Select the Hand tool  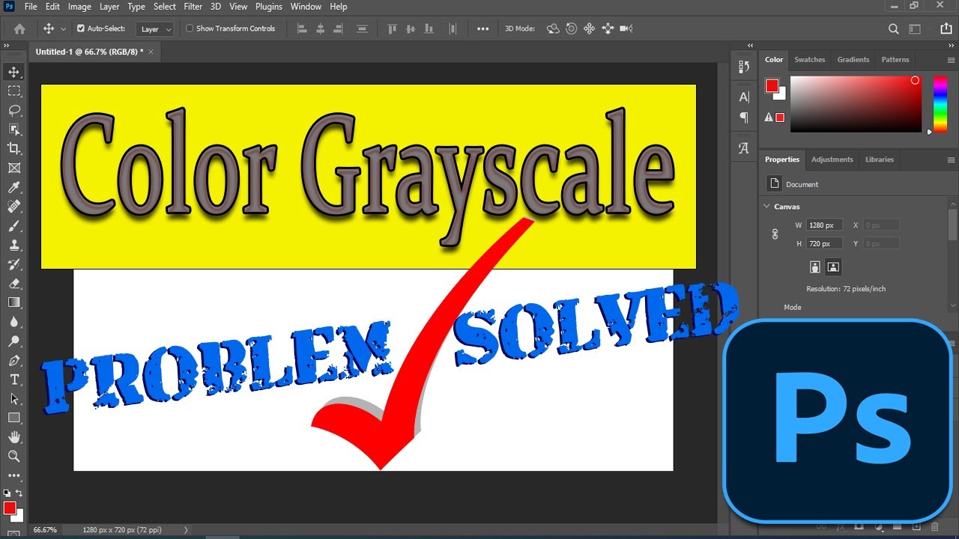tap(14, 437)
